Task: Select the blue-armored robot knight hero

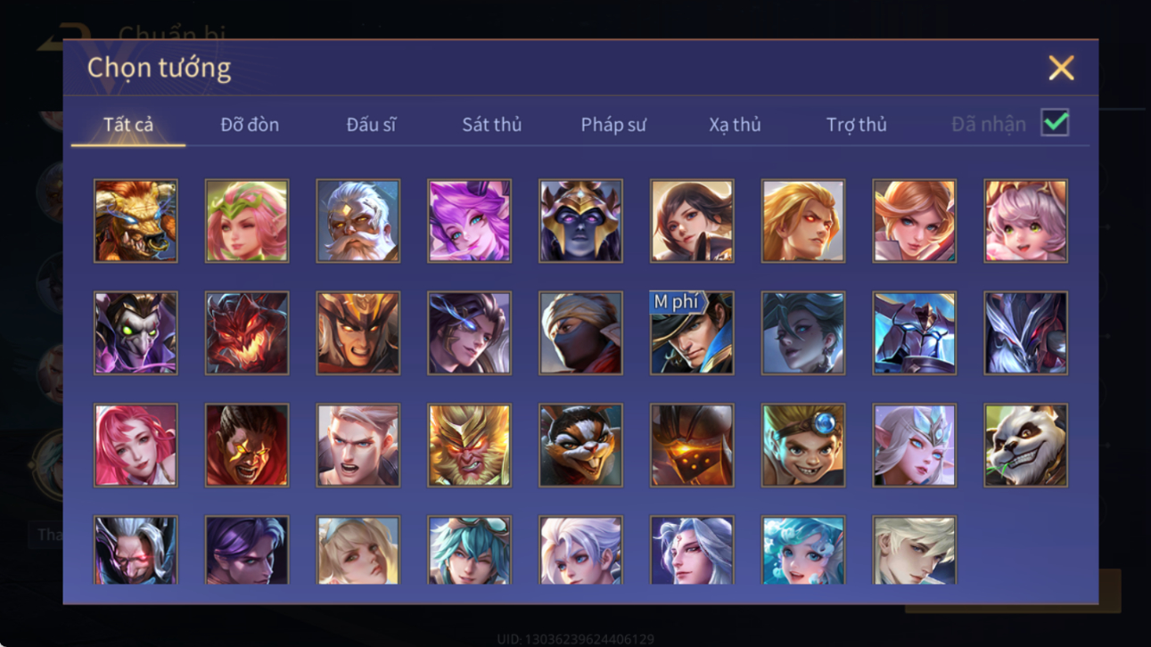Action: pyautogui.click(x=914, y=333)
